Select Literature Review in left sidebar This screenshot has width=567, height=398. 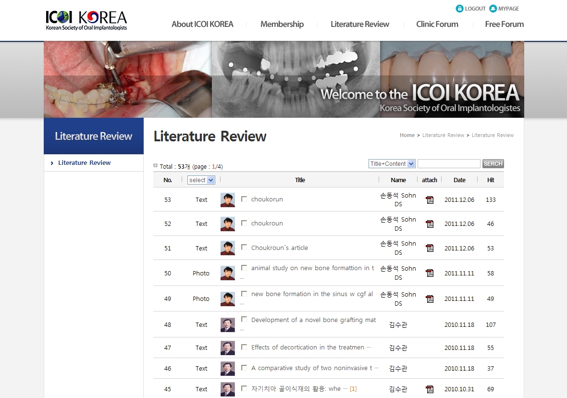84,163
